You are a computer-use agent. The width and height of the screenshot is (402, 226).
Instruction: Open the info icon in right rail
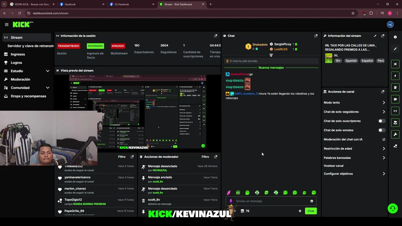coord(395,37)
